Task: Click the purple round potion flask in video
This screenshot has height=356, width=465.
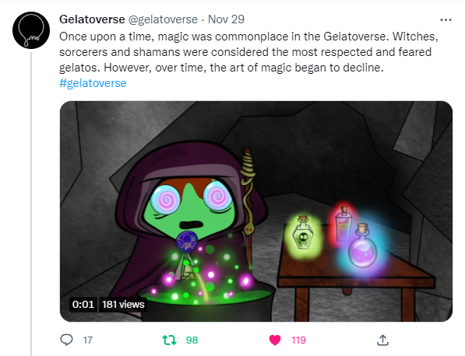Action: click(x=362, y=246)
